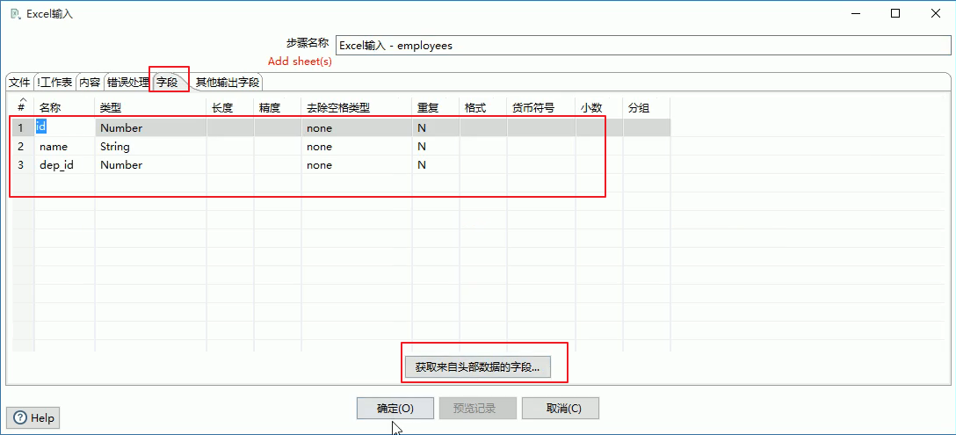Click the String type cell
The height and width of the screenshot is (435, 956).
150,147
